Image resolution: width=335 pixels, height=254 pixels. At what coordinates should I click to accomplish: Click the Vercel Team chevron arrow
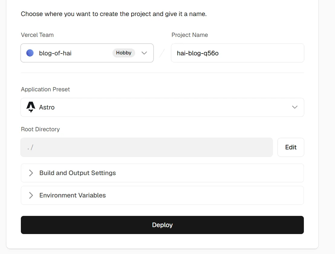[x=144, y=53]
